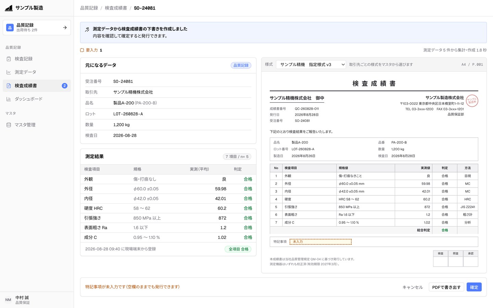Click the サンプル製造 logo icon
The height and width of the screenshot is (308, 493).
click(9, 8)
